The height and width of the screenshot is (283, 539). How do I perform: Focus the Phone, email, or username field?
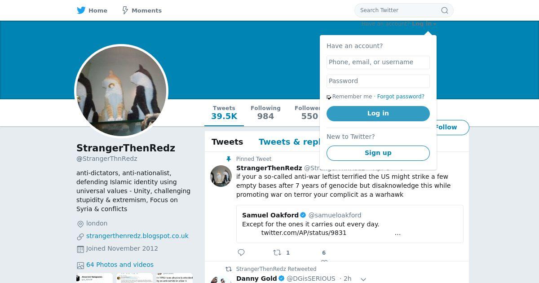pos(378,62)
